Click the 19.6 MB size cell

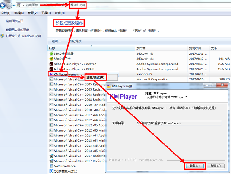point(224,69)
